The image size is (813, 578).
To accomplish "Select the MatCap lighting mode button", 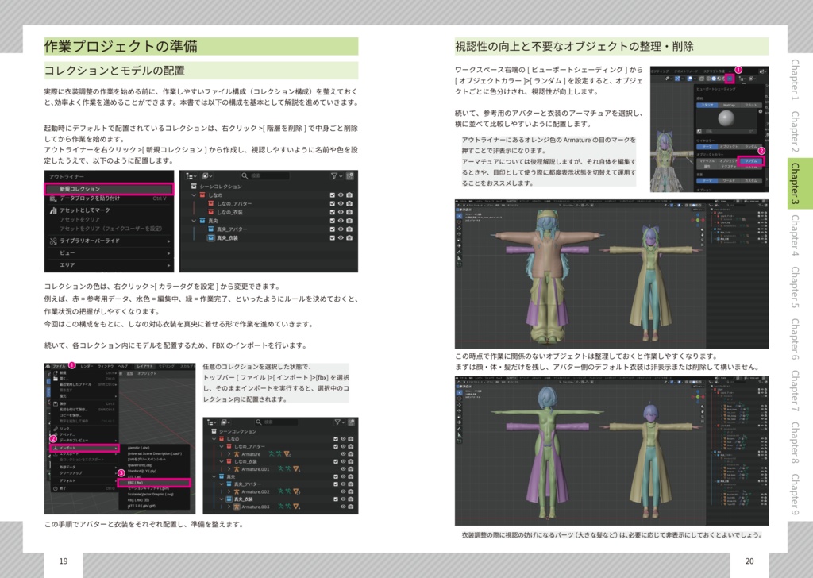I will [x=729, y=105].
